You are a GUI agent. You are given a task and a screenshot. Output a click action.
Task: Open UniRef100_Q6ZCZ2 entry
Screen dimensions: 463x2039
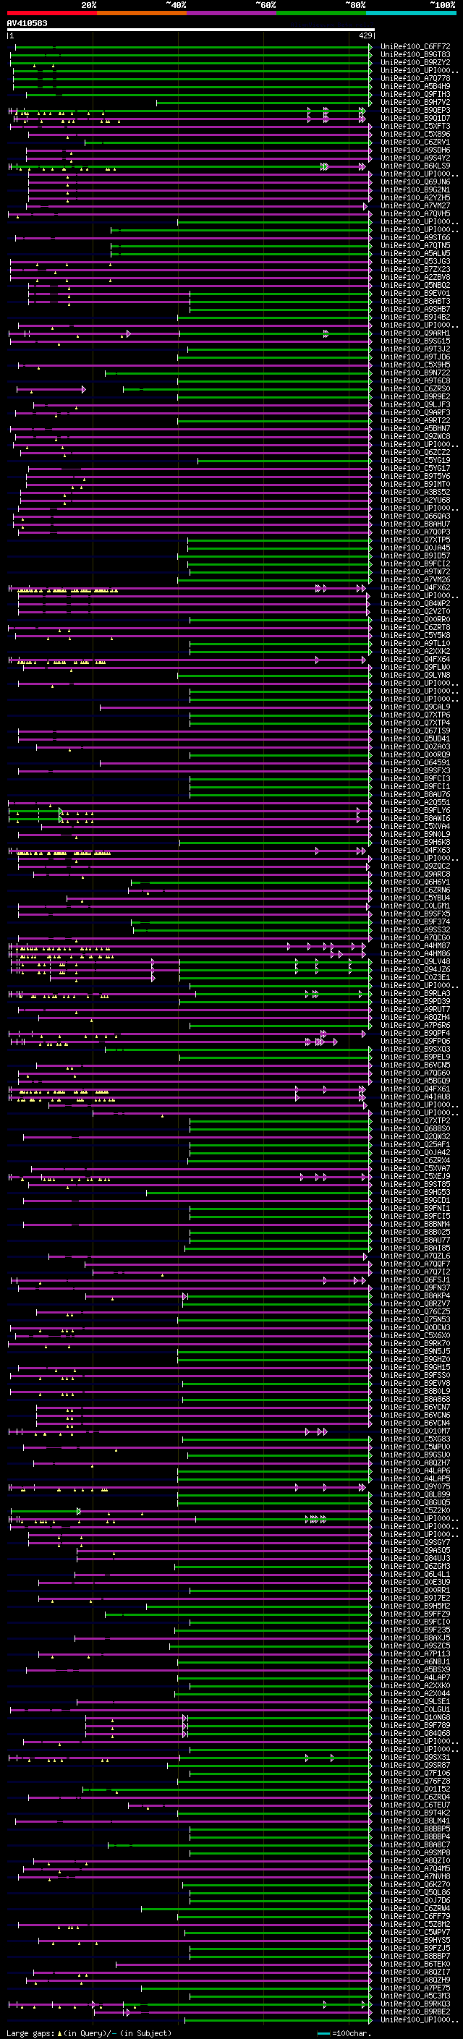(x=415, y=452)
